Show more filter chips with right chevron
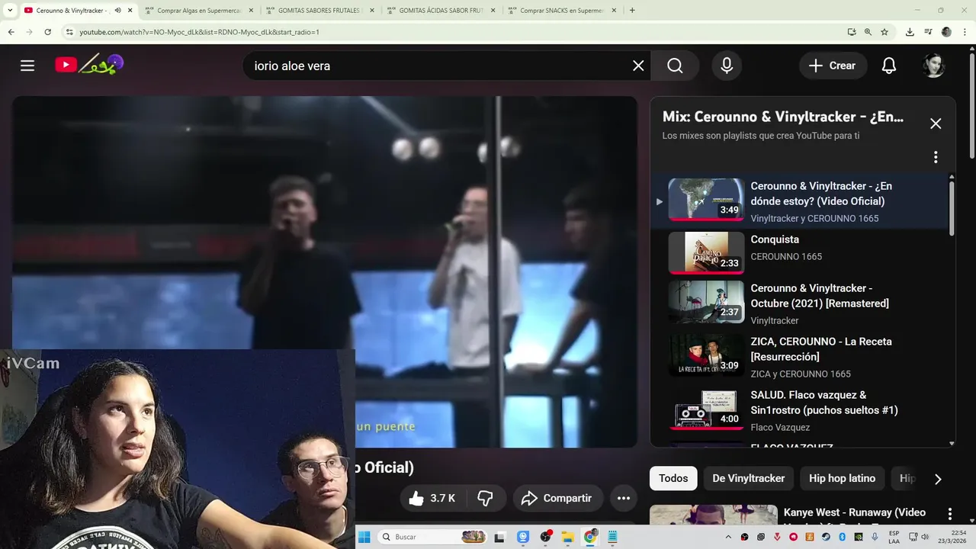 point(938,479)
